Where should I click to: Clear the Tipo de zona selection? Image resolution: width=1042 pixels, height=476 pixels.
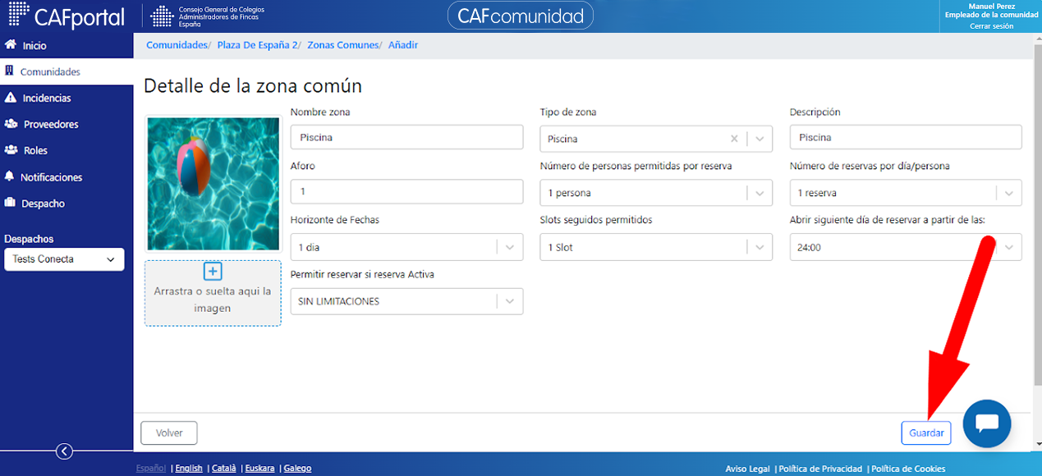pyautogui.click(x=734, y=139)
